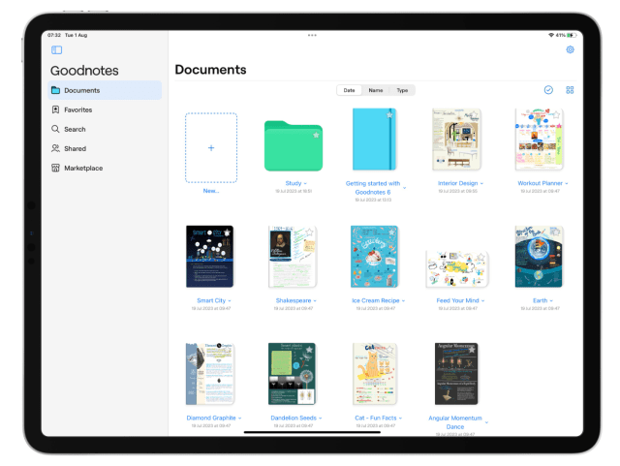The height and width of the screenshot is (466, 620).
Task: Open the Angular Momentum Dance thumbnail
Action: click(x=456, y=374)
